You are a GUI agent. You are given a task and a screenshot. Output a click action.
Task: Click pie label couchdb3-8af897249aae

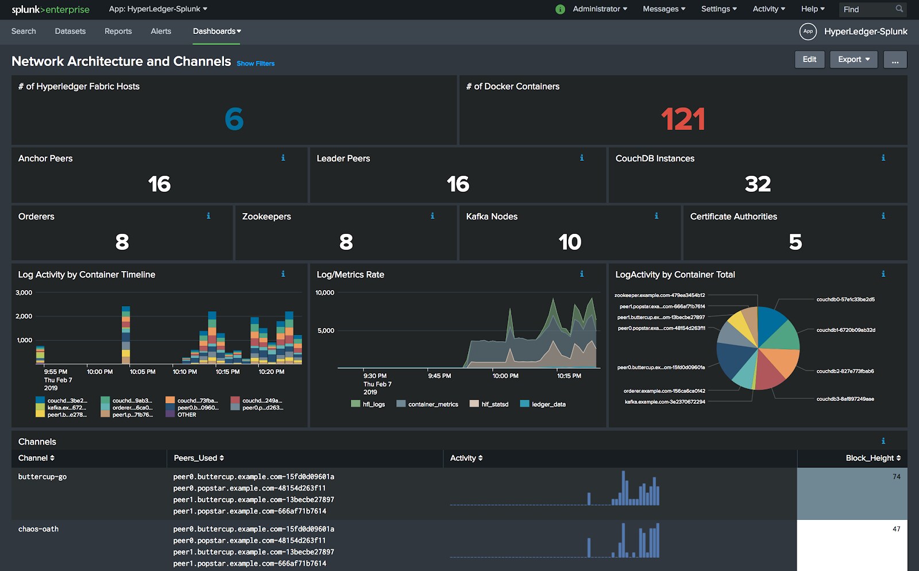tap(845, 399)
